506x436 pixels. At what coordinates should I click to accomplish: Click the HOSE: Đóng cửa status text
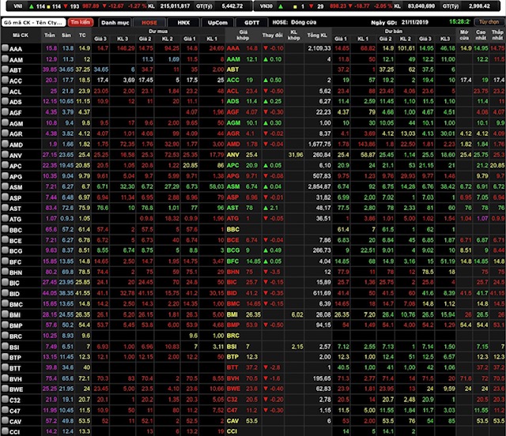click(x=294, y=22)
